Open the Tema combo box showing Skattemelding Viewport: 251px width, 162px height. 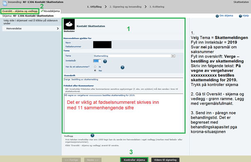pyautogui.click(x=134, y=56)
